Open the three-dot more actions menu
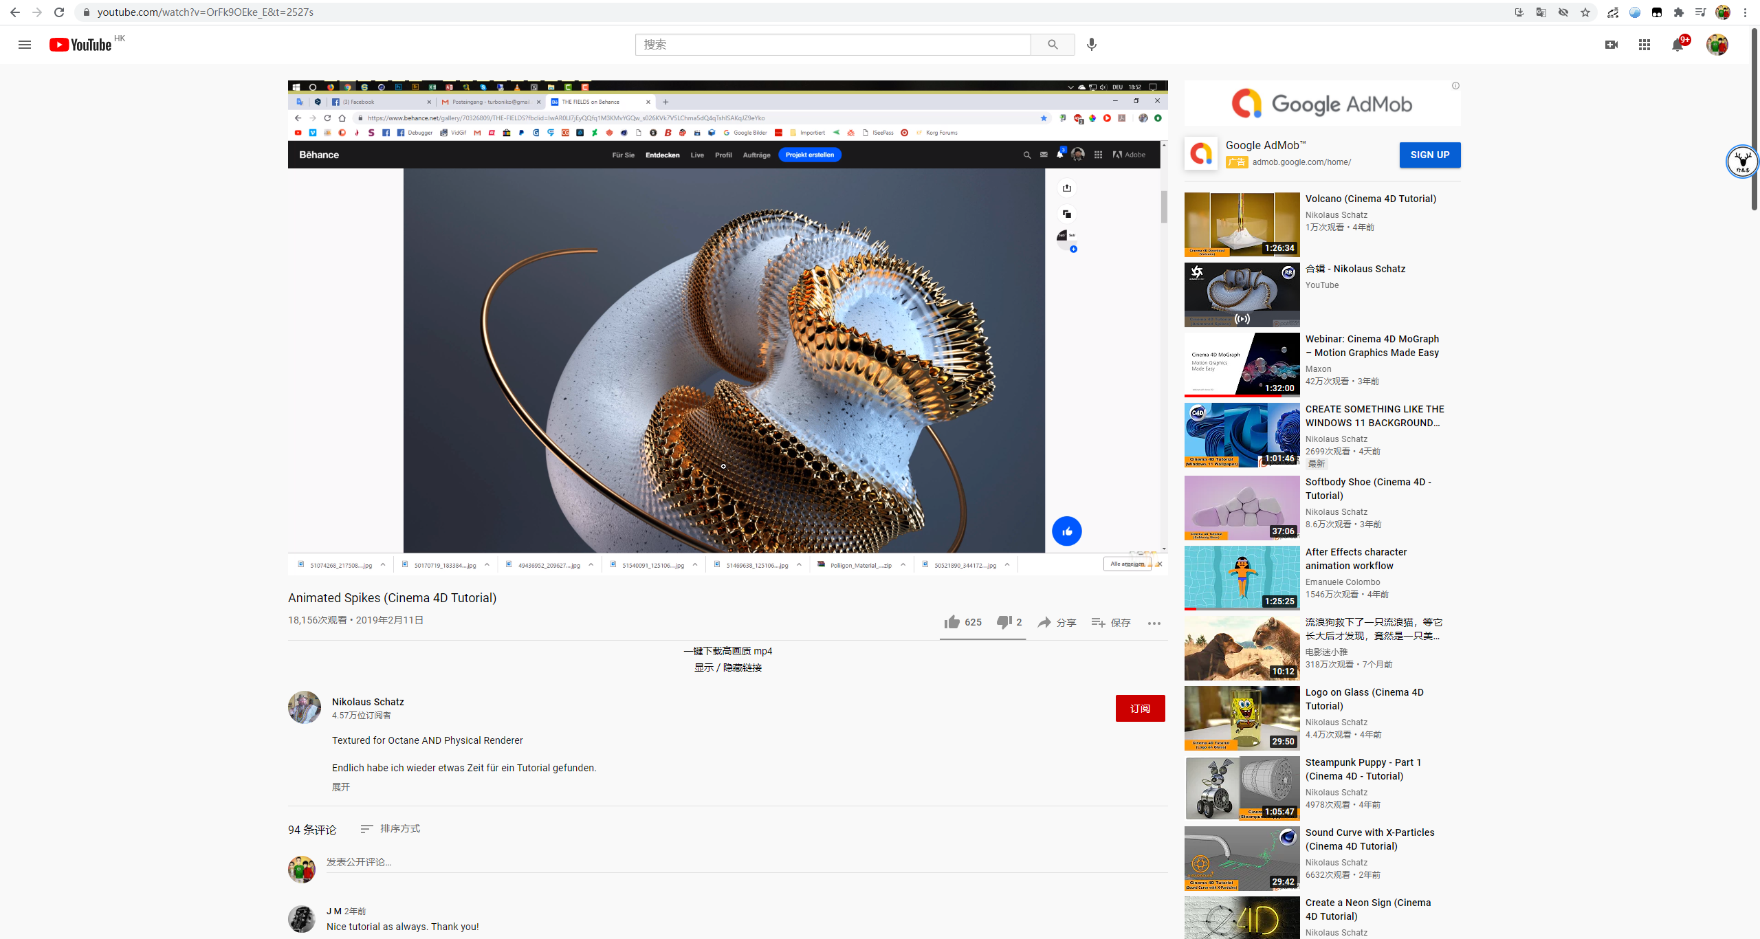The width and height of the screenshot is (1760, 939). point(1154,623)
